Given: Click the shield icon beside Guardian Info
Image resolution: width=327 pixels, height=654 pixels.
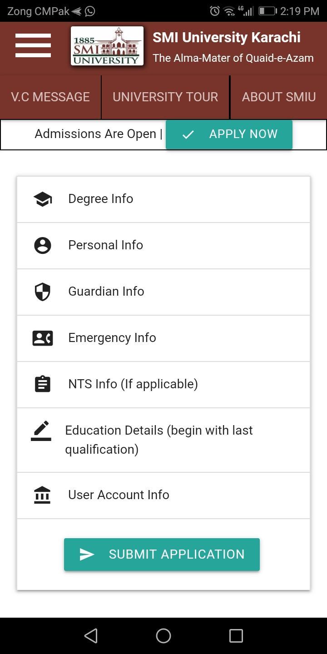Looking at the screenshot, I should (43, 292).
